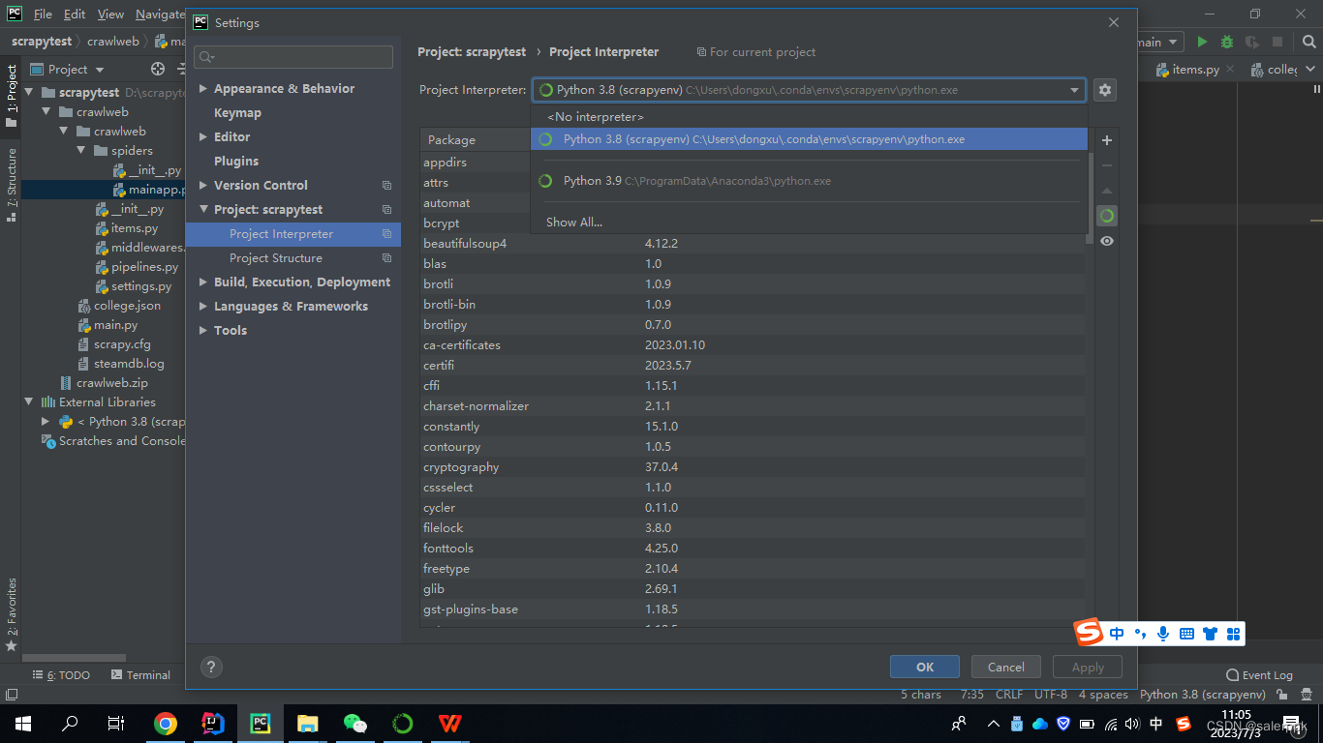Open the Edit menu
Viewport: 1323px width, 743px height.
point(74,15)
